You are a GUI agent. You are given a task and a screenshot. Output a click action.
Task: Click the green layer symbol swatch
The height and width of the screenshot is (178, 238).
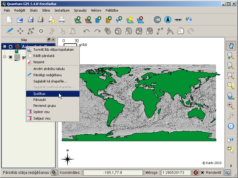[17, 52]
